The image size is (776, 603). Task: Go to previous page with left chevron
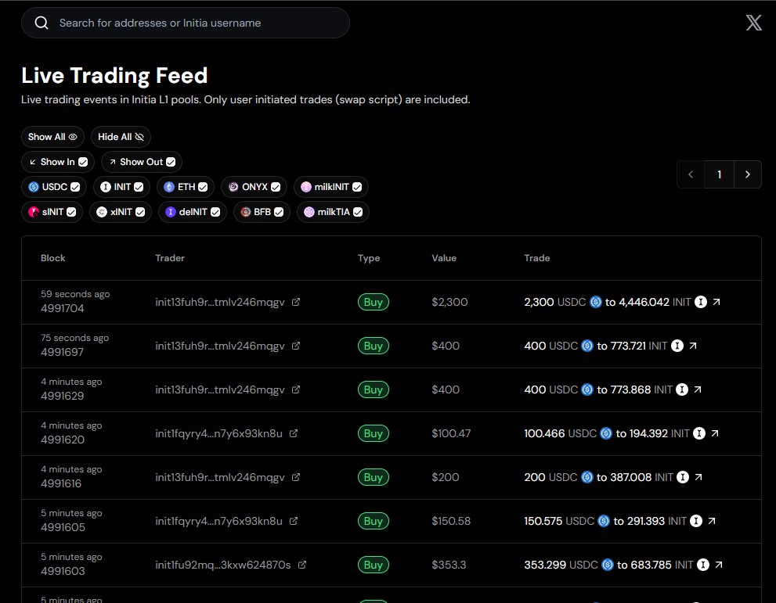(691, 174)
